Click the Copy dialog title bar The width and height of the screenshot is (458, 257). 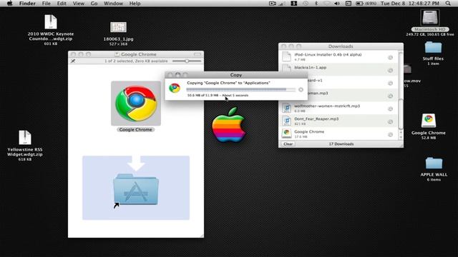point(236,75)
